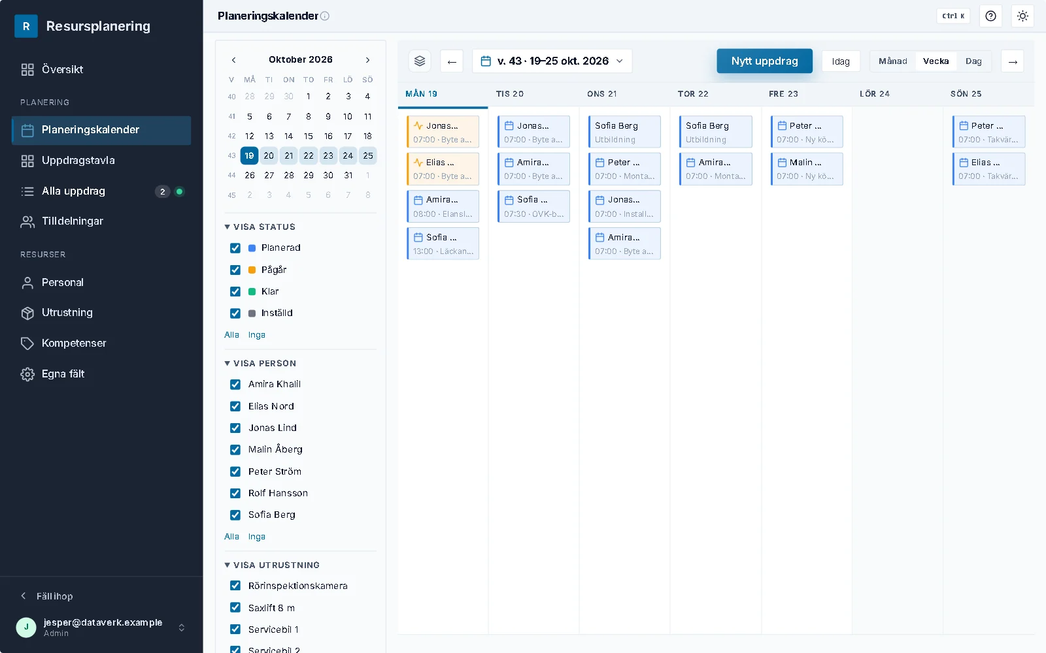Viewport: 1046px width, 653px height.
Task: Toggle the Klar status checkbox
Action: [235, 291]
